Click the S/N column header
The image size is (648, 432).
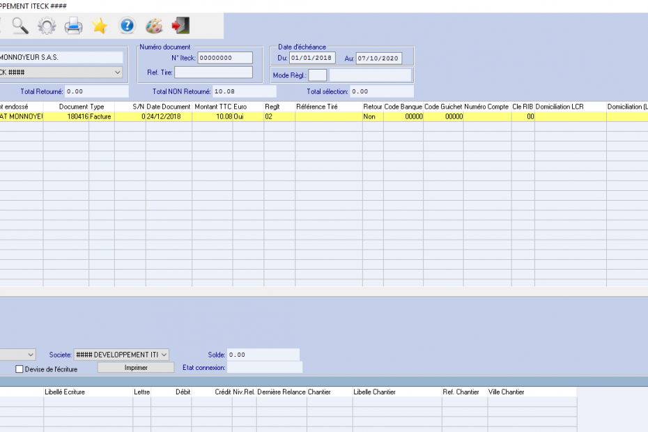[130, 107]
